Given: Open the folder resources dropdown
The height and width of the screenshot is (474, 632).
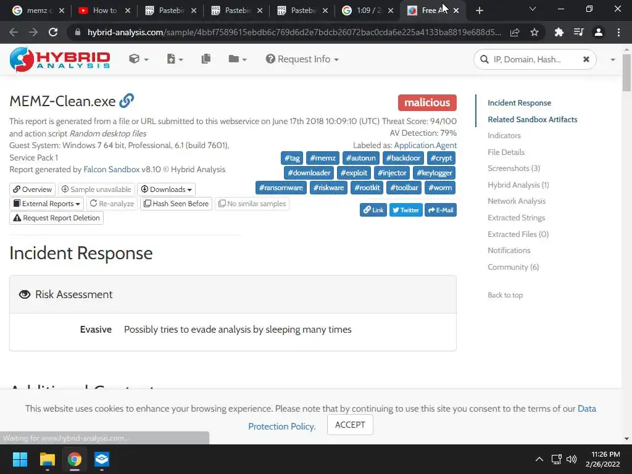Looking at the screenshot, I should 238,59.
